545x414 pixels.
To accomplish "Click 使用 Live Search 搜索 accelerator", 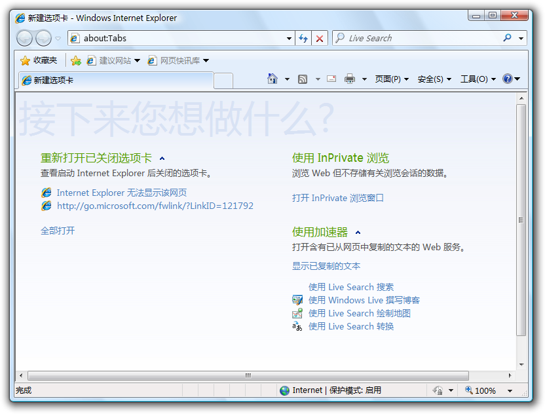I will pyautogui.click(x=351, y=287).
